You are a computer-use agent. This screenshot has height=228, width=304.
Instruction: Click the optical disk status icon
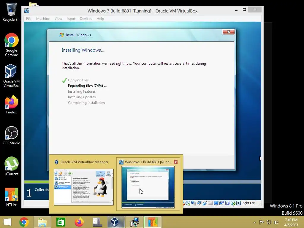[x=188, y=203]
